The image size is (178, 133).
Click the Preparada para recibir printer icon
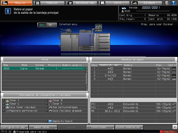[x=14, y=132]
